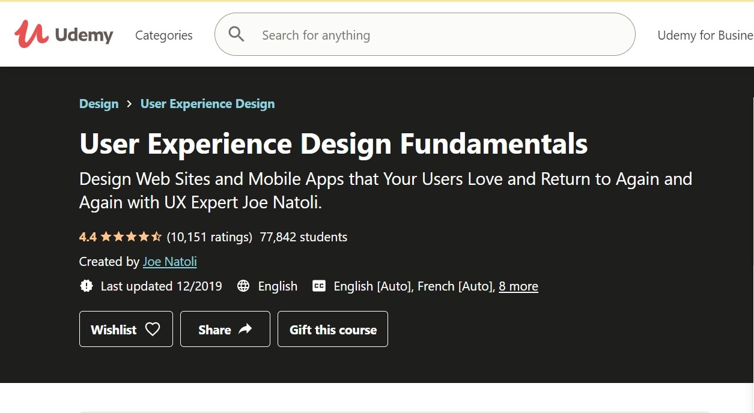Click the Udemy logo
The height and width of the screenshot is (413, 754).
(64, 35)
